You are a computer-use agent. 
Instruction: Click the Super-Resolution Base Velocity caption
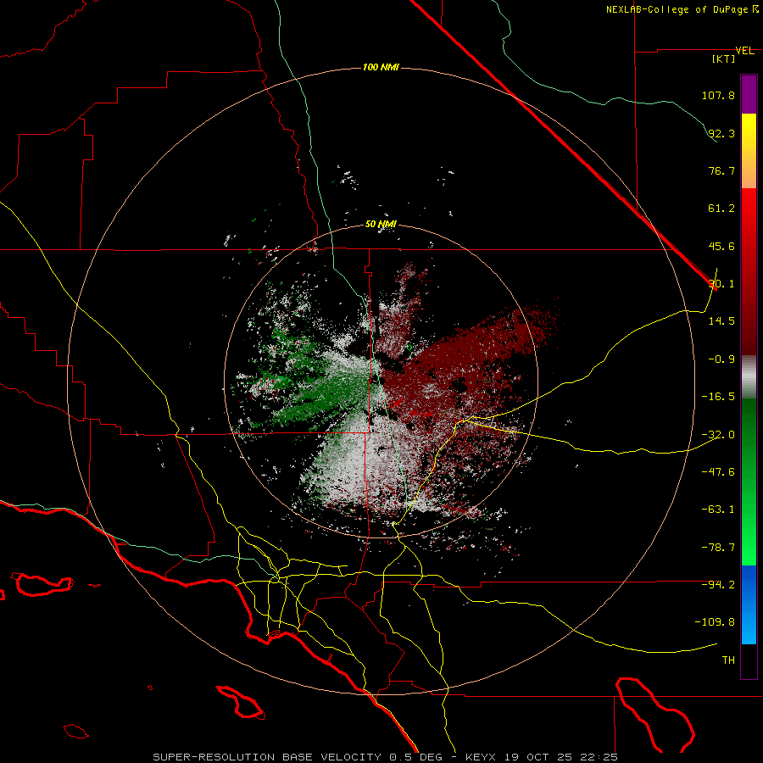click(x=386, y=757)
